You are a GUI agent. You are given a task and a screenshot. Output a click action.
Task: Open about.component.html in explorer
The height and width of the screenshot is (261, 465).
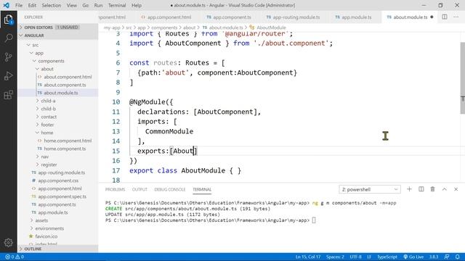coord(68,77)
